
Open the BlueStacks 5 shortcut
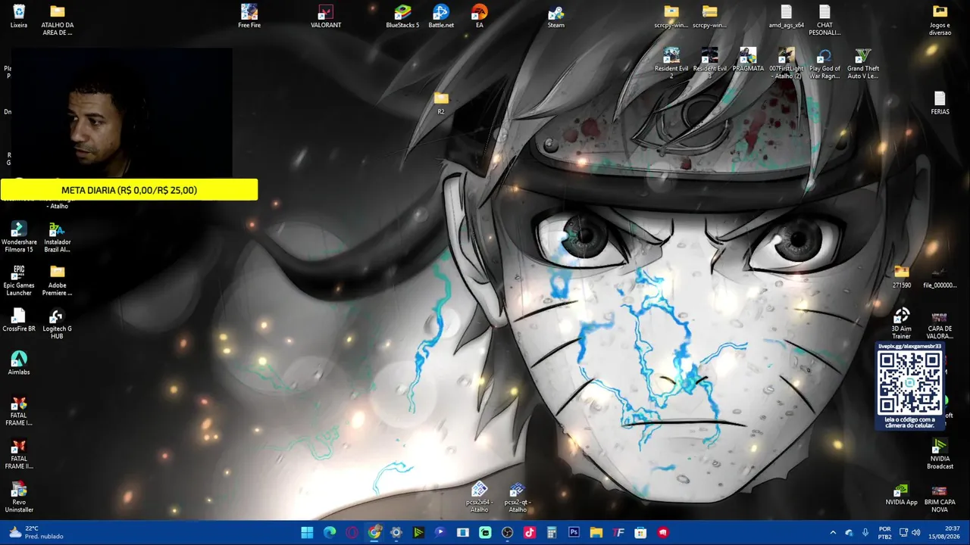click(x=402, y=17)
